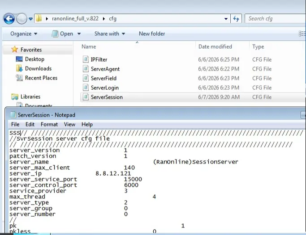This screenshot has height=235, width=306.
Task: Click the ServerAgent file icon
Action: [86, 69]
